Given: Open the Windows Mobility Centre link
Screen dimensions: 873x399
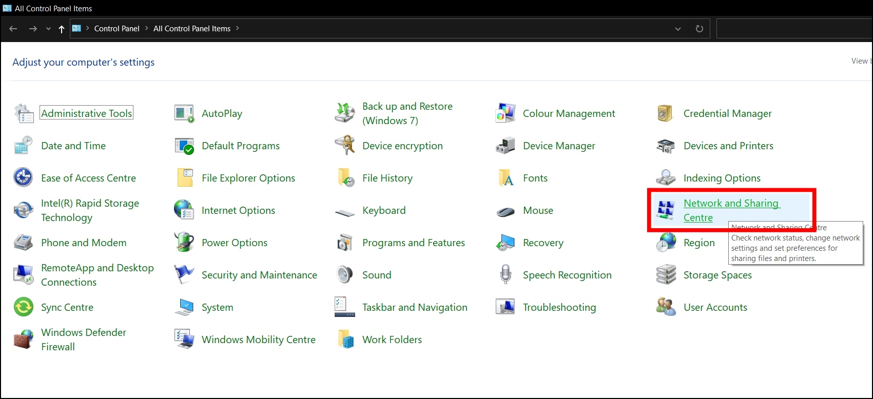Looking at the screenshot, I should click(259, 340).
